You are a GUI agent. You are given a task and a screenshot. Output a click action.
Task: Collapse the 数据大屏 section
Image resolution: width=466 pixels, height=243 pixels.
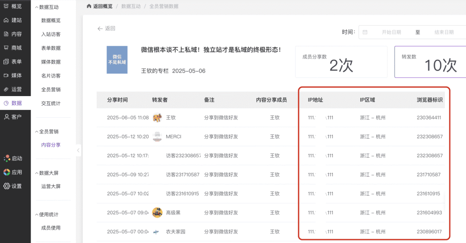(37, 173)
